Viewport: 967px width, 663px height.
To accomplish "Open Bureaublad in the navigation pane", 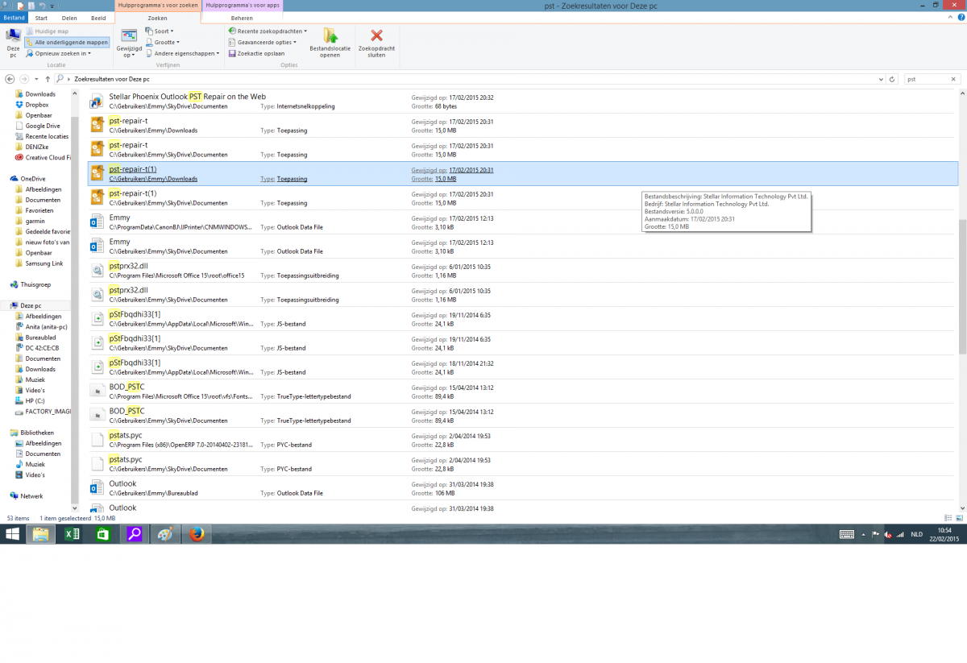I will click(39, 338).
